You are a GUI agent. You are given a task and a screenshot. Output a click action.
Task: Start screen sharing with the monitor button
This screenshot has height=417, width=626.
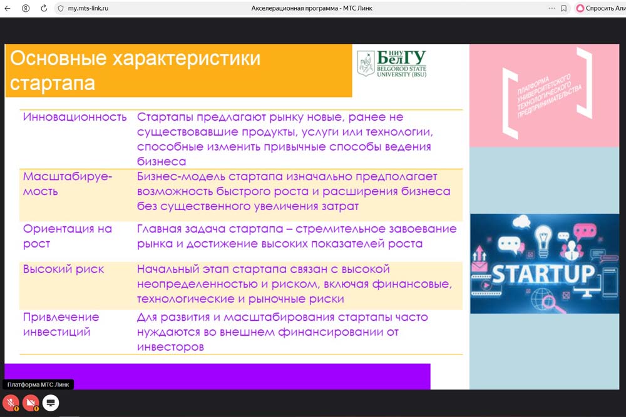[51, 403]
